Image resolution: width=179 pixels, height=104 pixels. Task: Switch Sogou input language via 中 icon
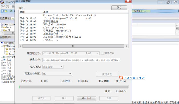[125, 78]
